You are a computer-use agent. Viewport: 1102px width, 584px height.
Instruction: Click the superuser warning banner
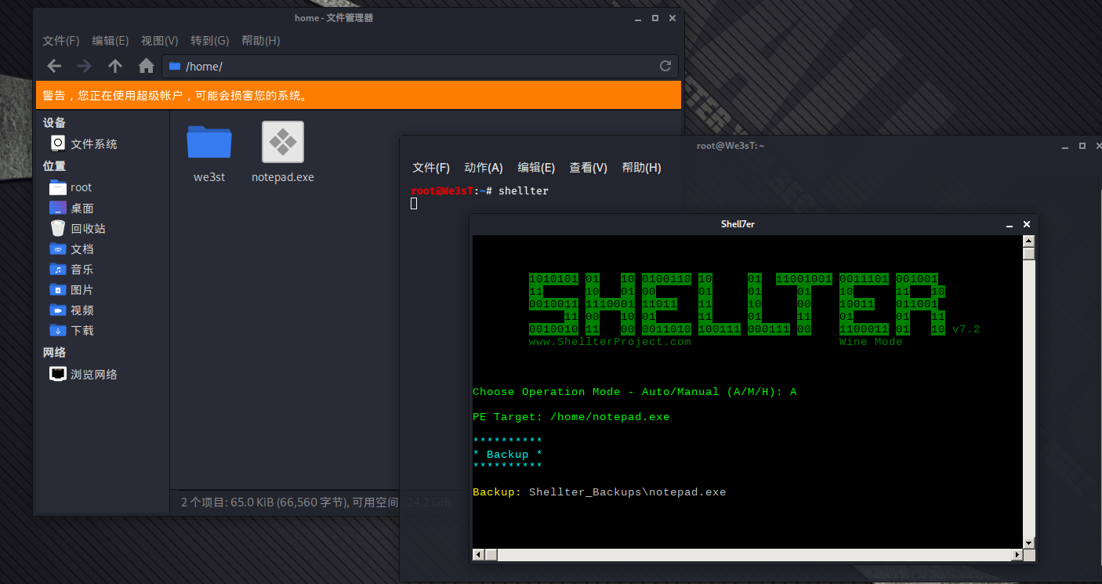(x=358, y=96)
